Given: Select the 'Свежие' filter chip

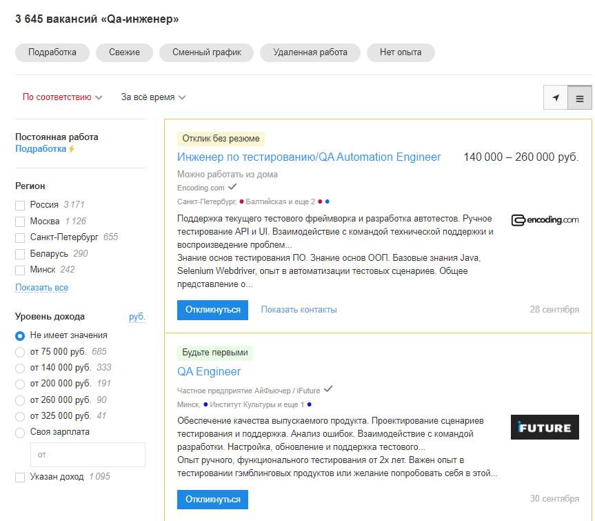Looking at the screenshot, I should tap(124, 52).
